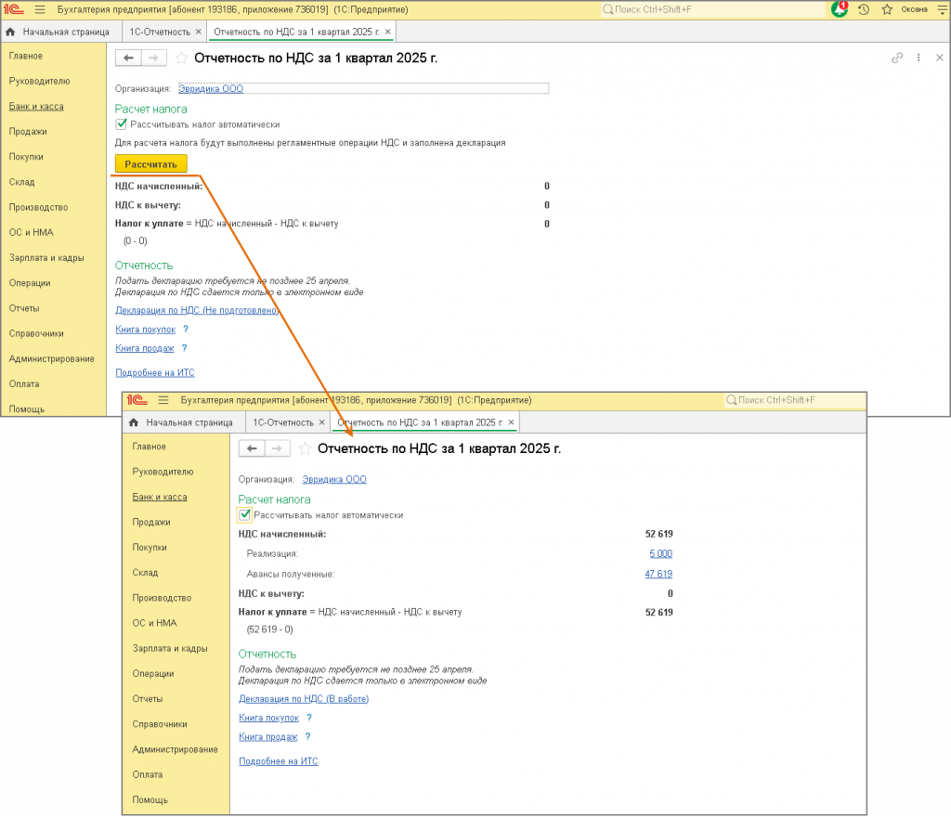Open the Руководителю section in the bottom window sidebar
The width and height of the screenshot is (951, 817).
(x=163, y=472)
